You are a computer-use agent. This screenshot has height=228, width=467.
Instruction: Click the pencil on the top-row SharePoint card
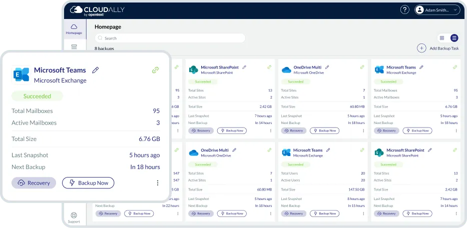tap(245, 67)
